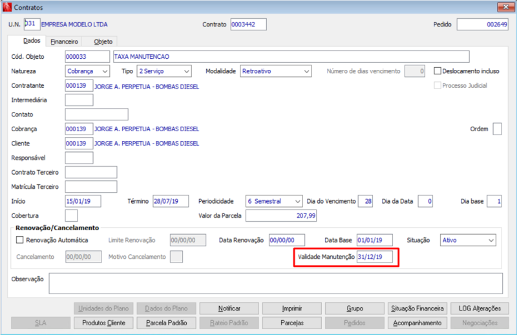The width and height of the screenshot is (517, 335).
Task: Click the Dia base field
Action: 494,201
